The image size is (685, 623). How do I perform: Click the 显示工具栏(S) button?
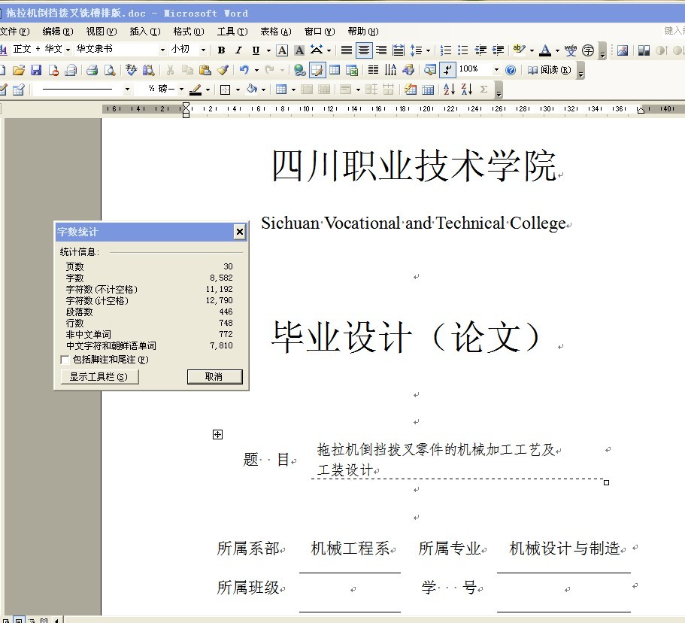pos(99,377)
